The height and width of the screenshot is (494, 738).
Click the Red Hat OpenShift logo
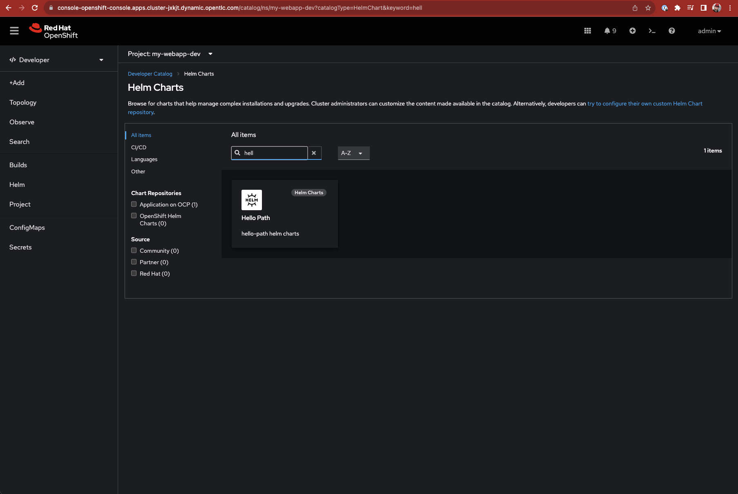tap(54, 31)
